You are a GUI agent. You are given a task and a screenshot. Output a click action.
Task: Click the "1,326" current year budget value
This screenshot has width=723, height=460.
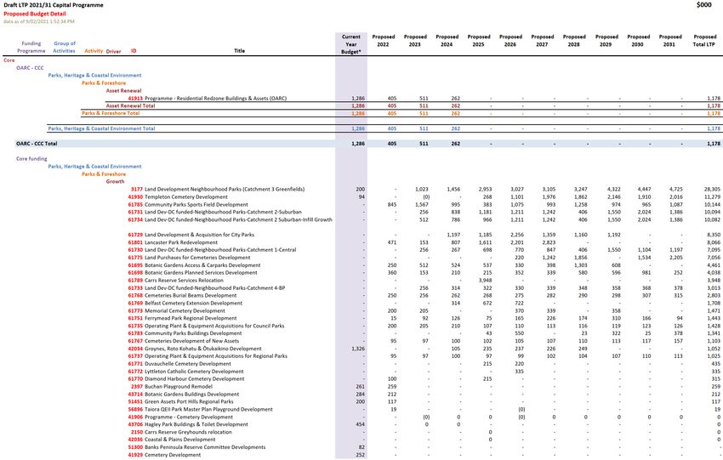click(x=358, y=349)
